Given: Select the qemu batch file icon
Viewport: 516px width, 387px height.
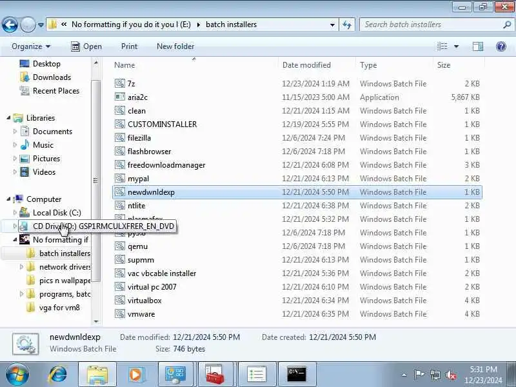Looking at the screenshot, I should coord(120,246).
